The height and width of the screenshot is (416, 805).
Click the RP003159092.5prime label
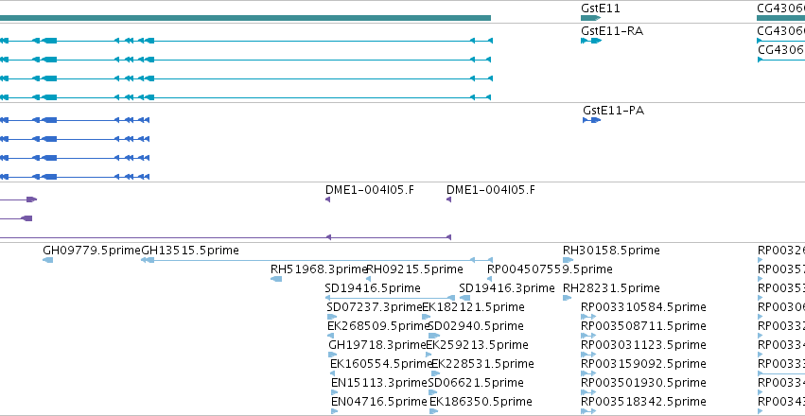coord(644,364)
